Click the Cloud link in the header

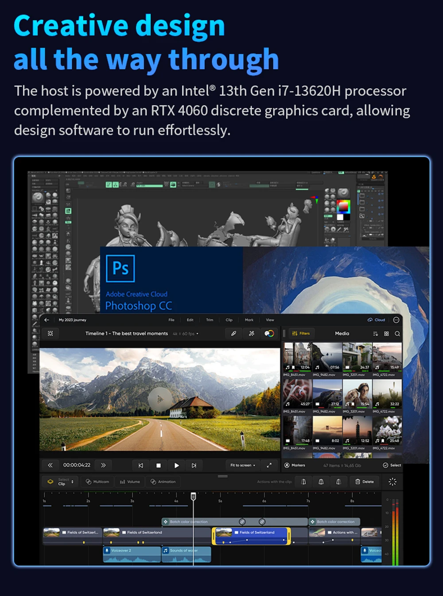point(376,320)
